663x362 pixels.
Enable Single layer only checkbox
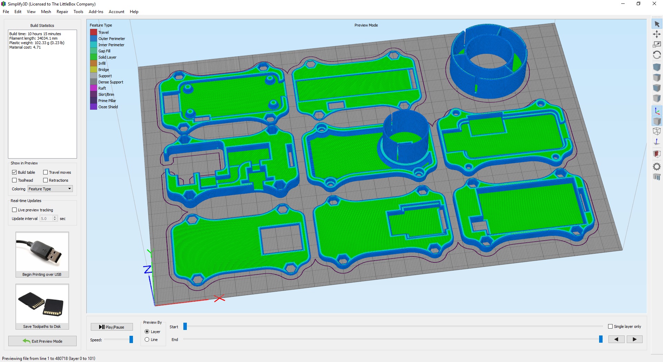[610, 326]
